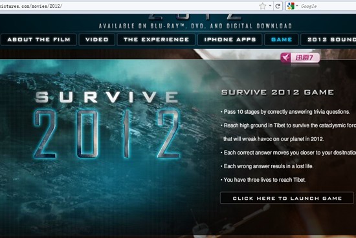The image size is (356, 238).
Task: Select the highlighted Game tab
Action: coord(282,39)
